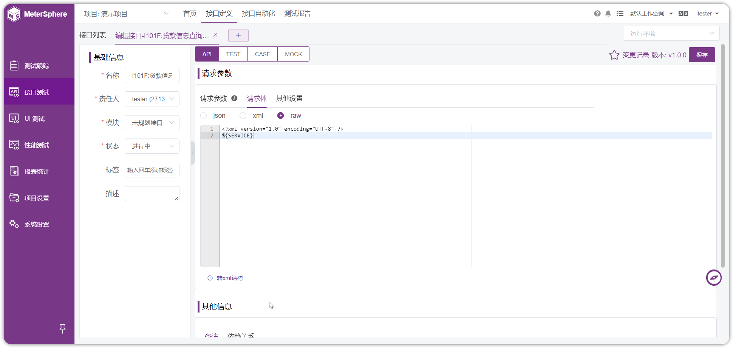Open the 接口测试 sidebar icon
The width and height of the screenshot is (733, 348).
(x=14, y=92)
